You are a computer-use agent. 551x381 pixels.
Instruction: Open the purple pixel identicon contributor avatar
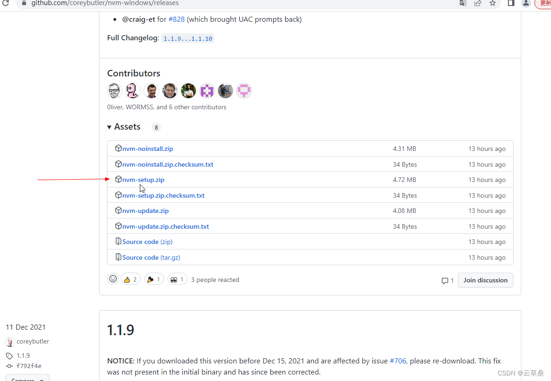click(x=207, y=91)
